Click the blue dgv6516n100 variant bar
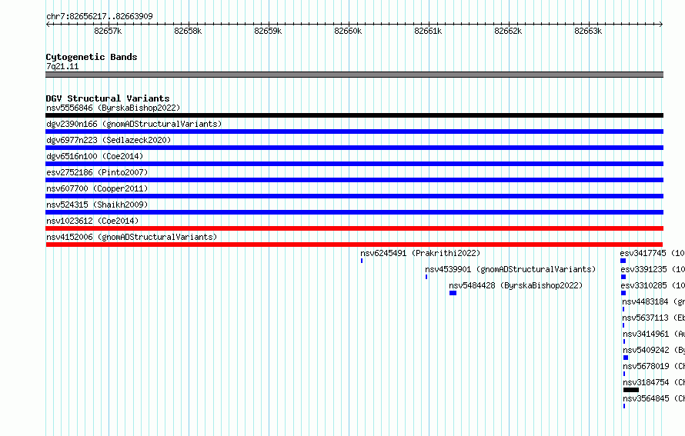The width and height of the screenshot is (685, 436). (354, 164)
